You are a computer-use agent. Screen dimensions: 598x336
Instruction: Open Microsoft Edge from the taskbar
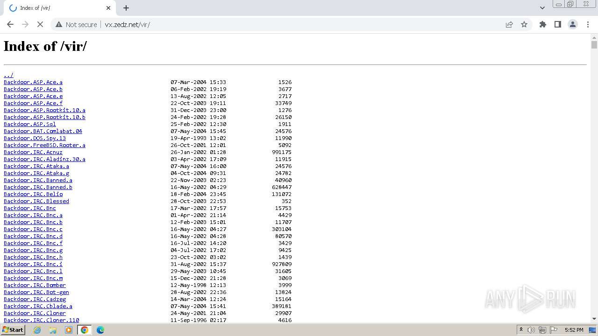pos(100,330)
